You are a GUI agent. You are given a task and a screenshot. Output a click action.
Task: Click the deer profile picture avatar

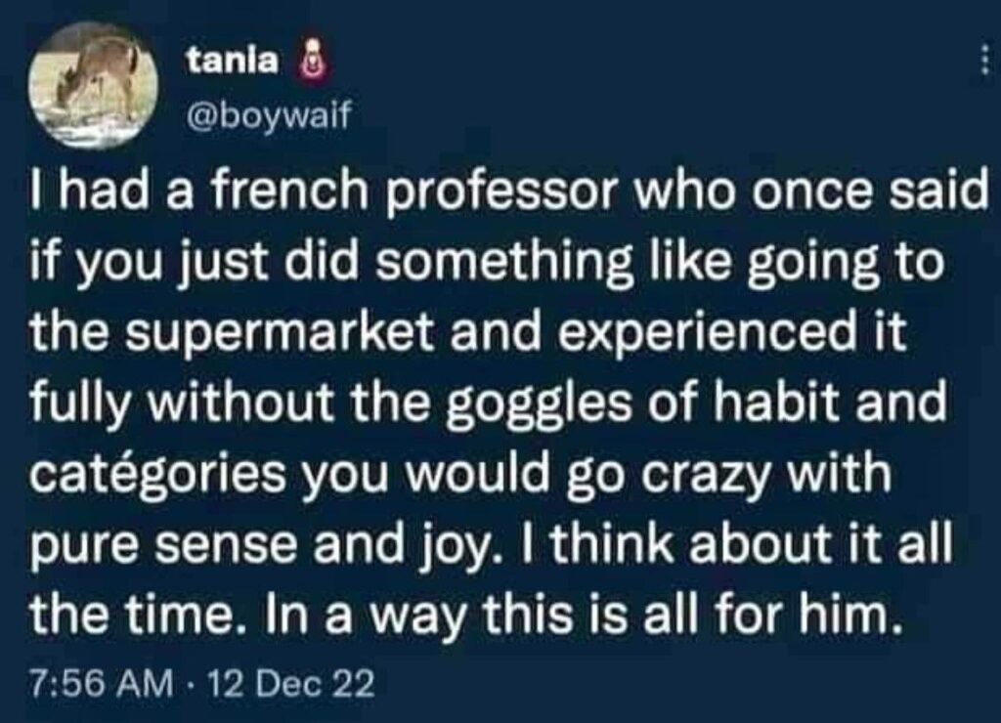click(x=93, y=85)
